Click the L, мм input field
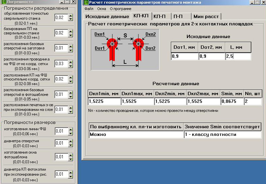Viewport: 266px width, 184px height. tap(238, 56)
